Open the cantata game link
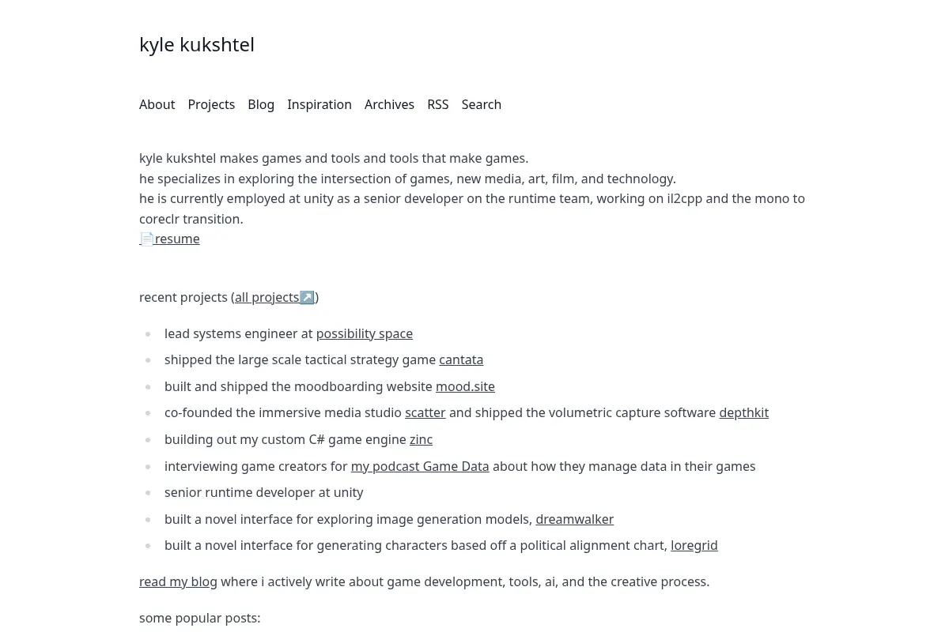The image size is (949, 632). [461, 359]
